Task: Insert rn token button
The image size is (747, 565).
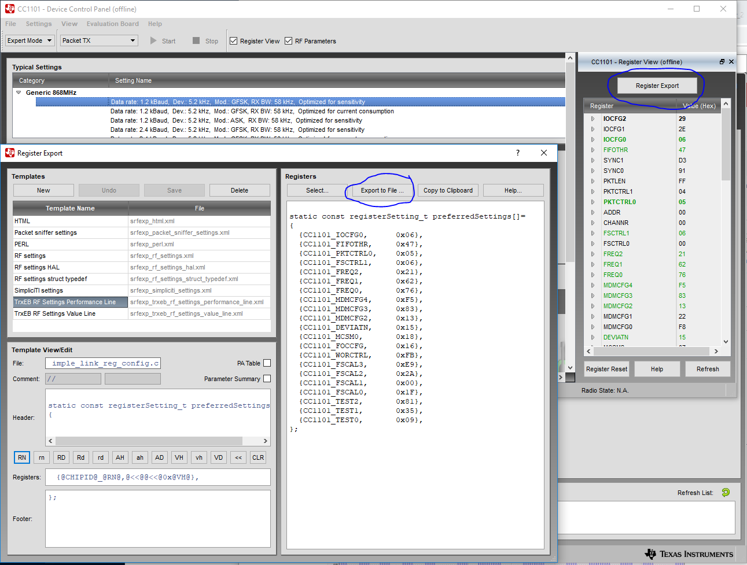Action: (x=42, y=457)
